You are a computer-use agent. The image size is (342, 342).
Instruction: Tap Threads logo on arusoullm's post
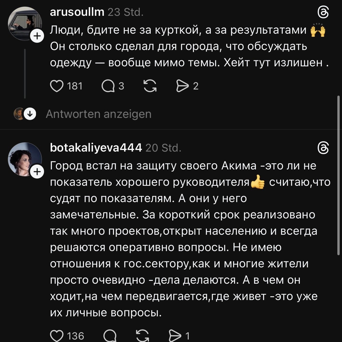pyautogui.click(x=323, y=13)
